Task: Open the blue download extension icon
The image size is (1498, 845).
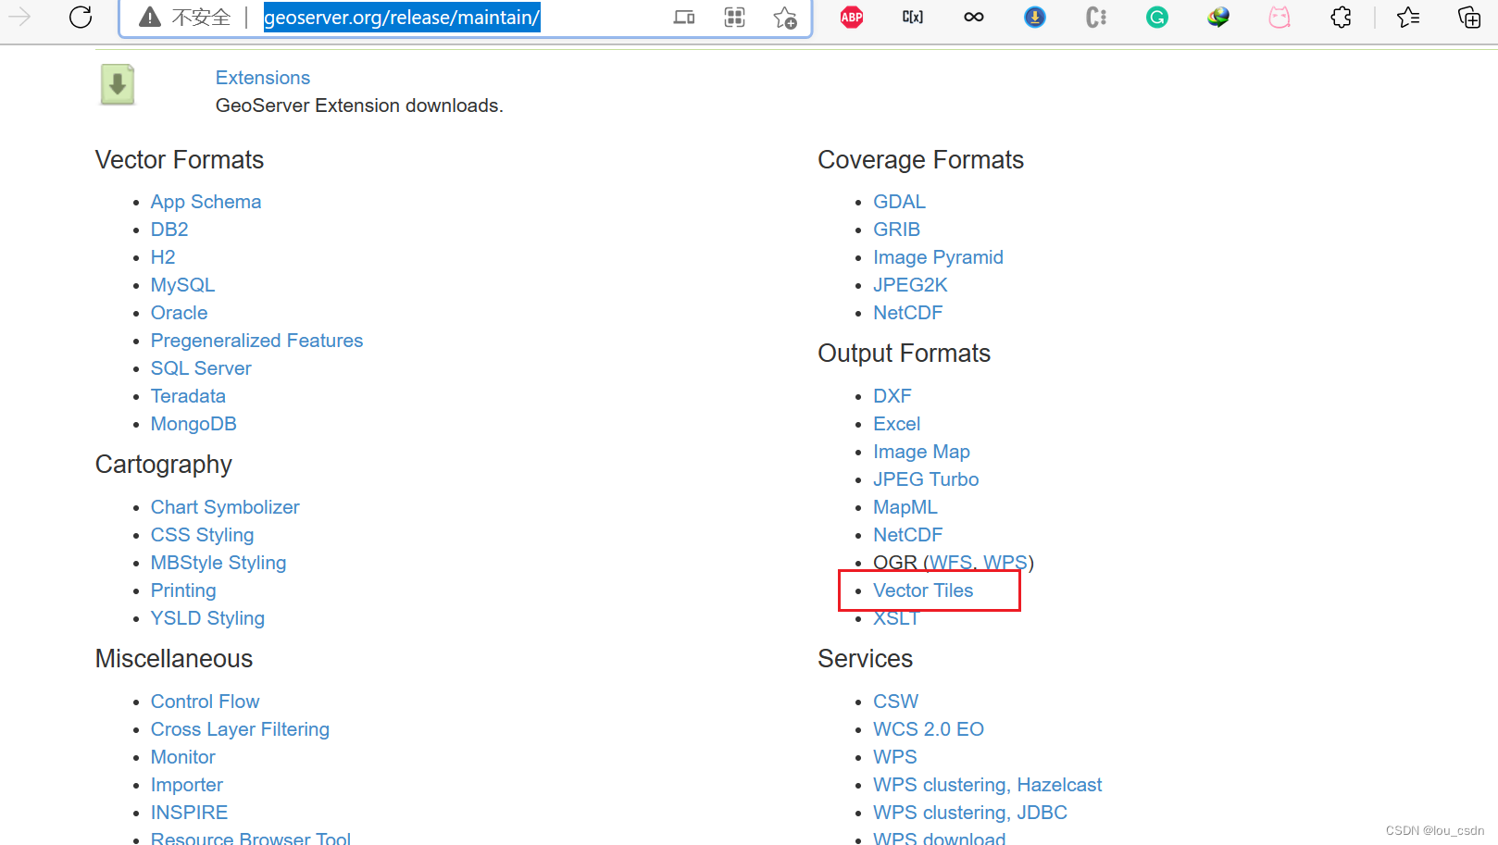Action: point(1035,17)
